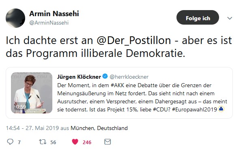243x153 pixels.
Task: Open the #CDU hashtag link
Action: [x=161, y=109]
